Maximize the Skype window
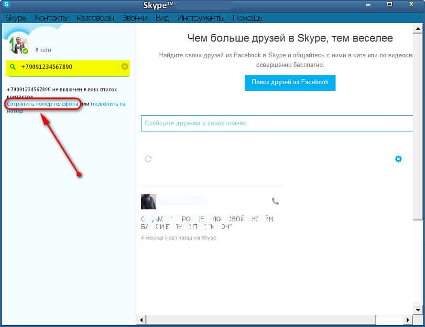The width and height of the screenshot is (425, 327). click(390, 4)
